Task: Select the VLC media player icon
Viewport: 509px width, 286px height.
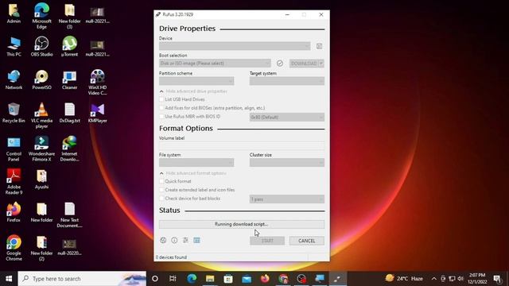Action: tap(41, 115)
